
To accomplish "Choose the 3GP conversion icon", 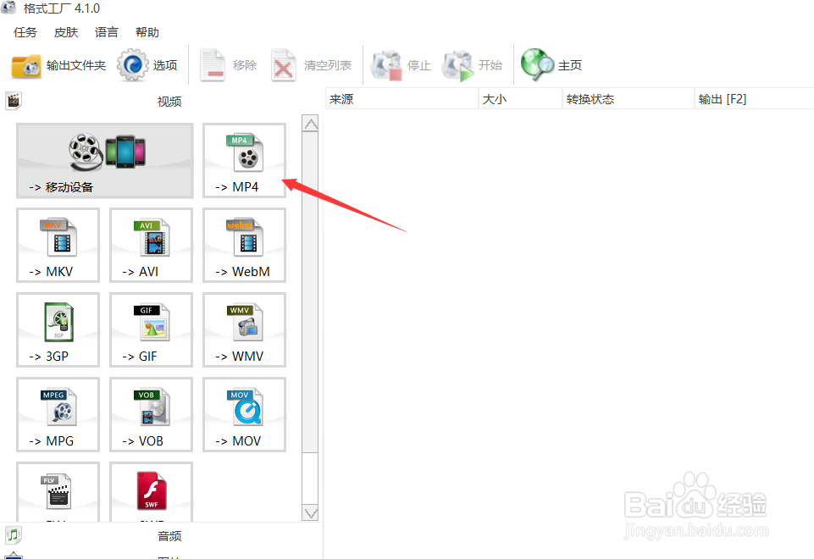I will (58, 330).
